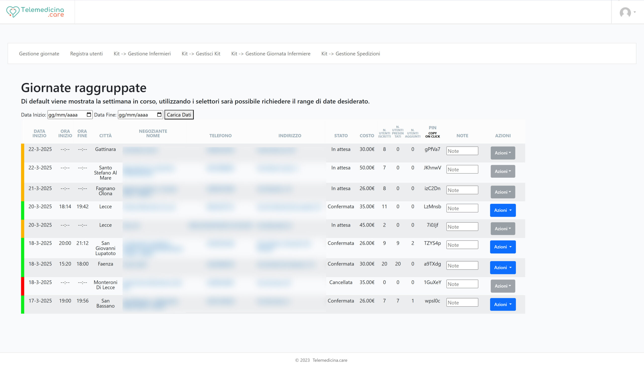Open the Gestione giornate menu item
644x367 pixels.
39,54
